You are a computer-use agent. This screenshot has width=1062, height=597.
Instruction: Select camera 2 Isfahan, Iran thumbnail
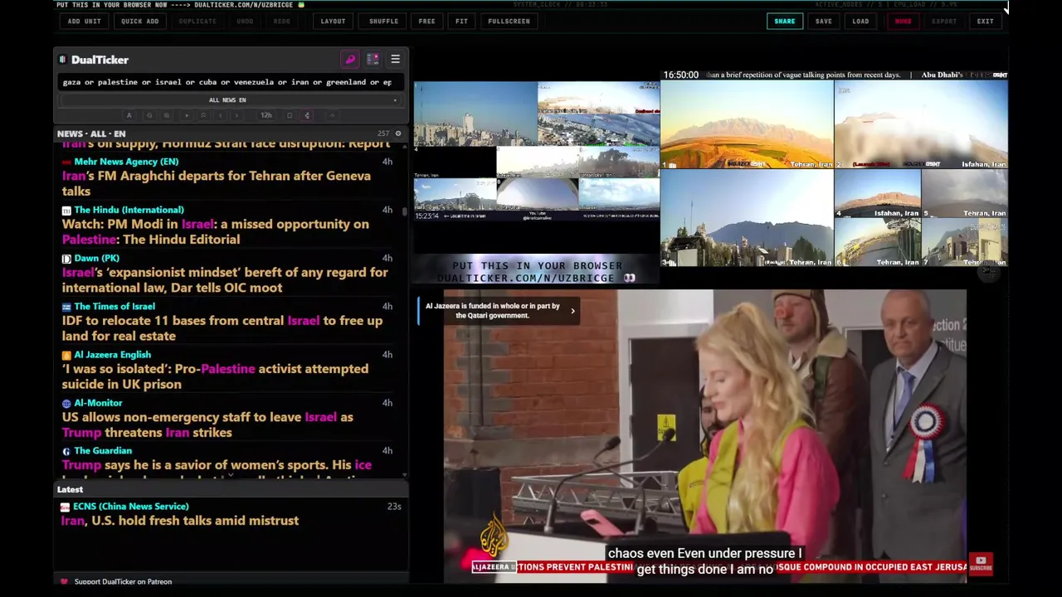[921, 124]
